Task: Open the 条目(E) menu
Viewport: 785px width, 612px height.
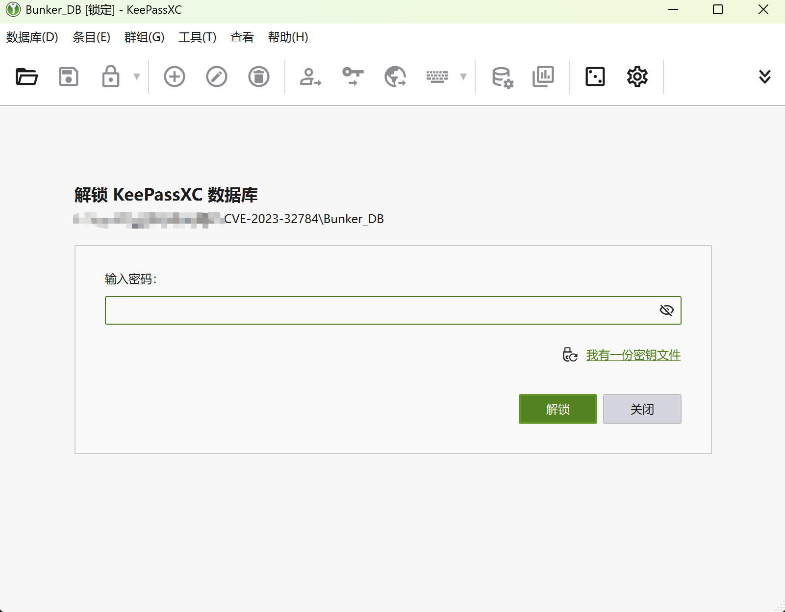Action: coord(91,37)
